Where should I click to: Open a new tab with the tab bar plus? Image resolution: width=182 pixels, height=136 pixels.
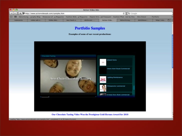click(x=172, y=20)
